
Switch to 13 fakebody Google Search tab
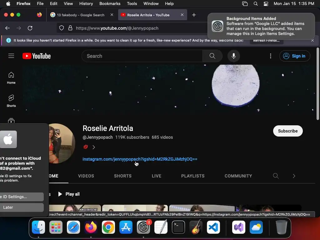[x=81, y=15]
